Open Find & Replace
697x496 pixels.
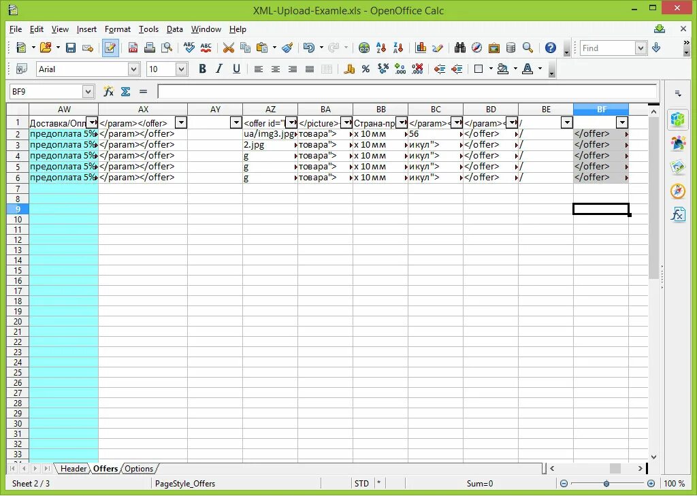459,48
